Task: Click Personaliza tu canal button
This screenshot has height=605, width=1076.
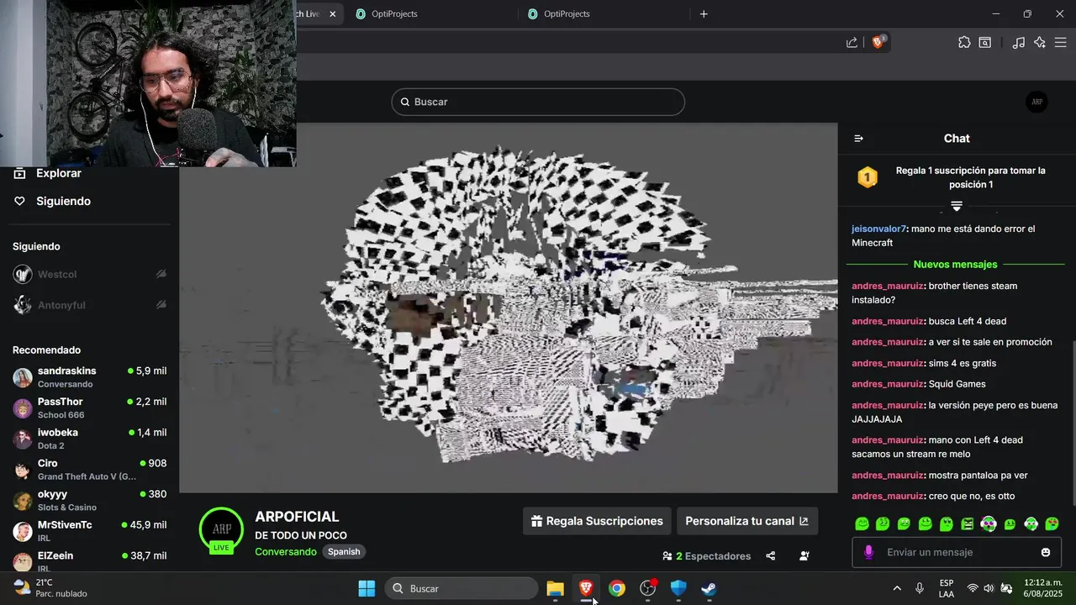Action: pyautogui.click(x=746, y=521)
